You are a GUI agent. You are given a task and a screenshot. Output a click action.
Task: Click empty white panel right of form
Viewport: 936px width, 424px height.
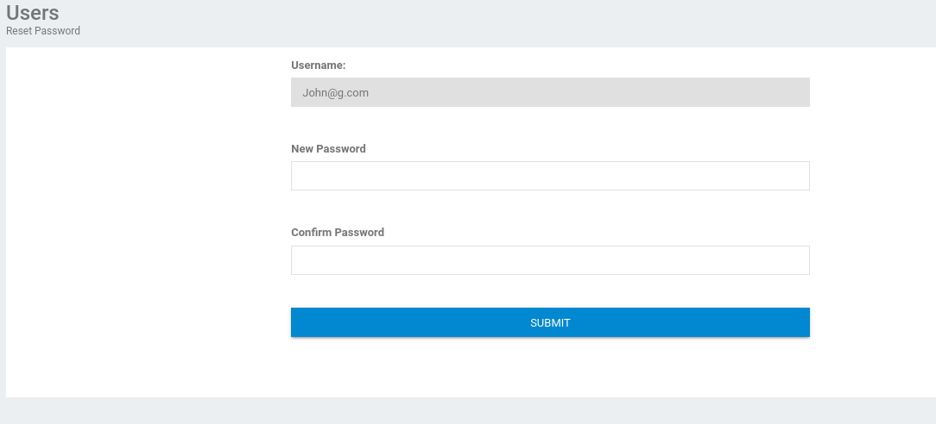pyautogui.click(x=873, y=221)
